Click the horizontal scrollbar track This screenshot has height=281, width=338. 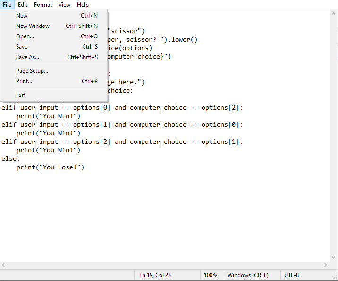point(164,265)
